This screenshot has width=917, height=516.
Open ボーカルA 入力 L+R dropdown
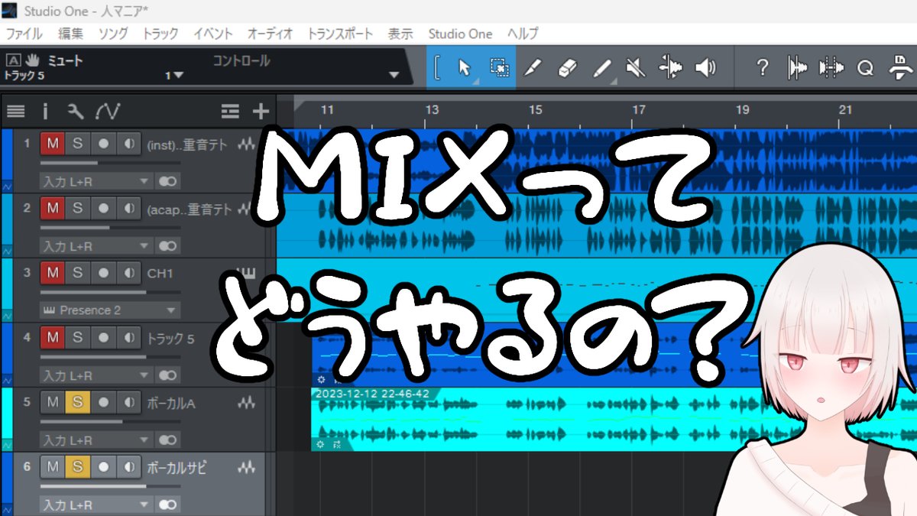(96, 440)
